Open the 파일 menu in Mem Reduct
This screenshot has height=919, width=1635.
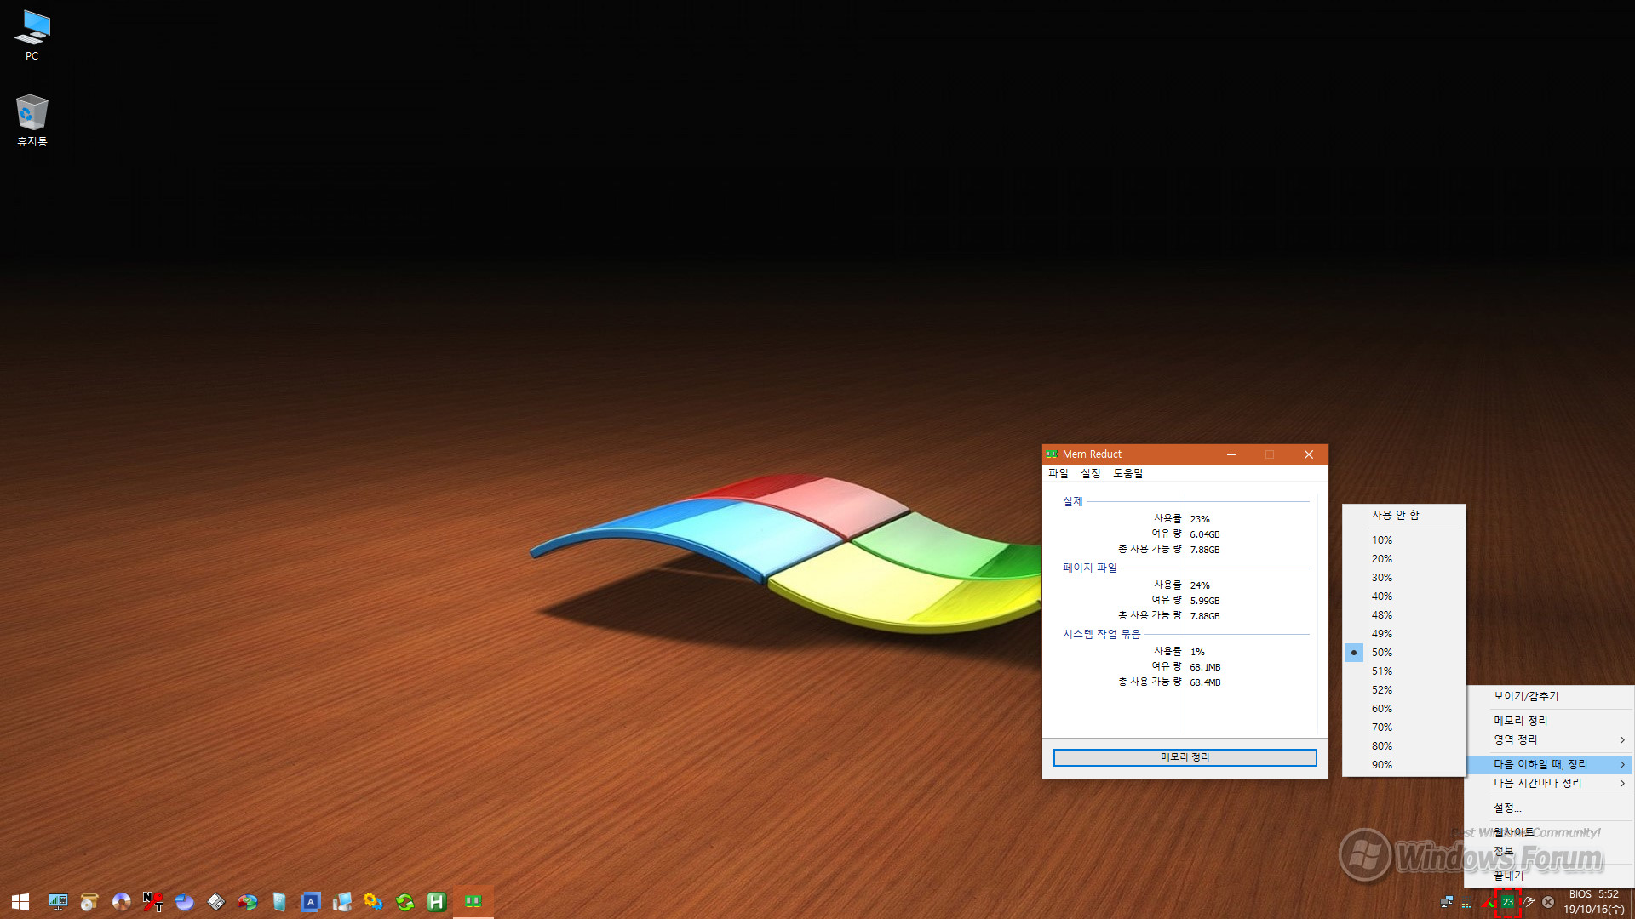coord(1058,474)
